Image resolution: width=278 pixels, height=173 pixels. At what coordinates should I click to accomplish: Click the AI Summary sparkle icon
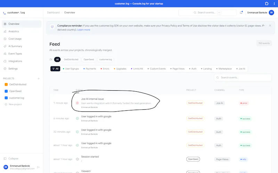coord(5,46)
